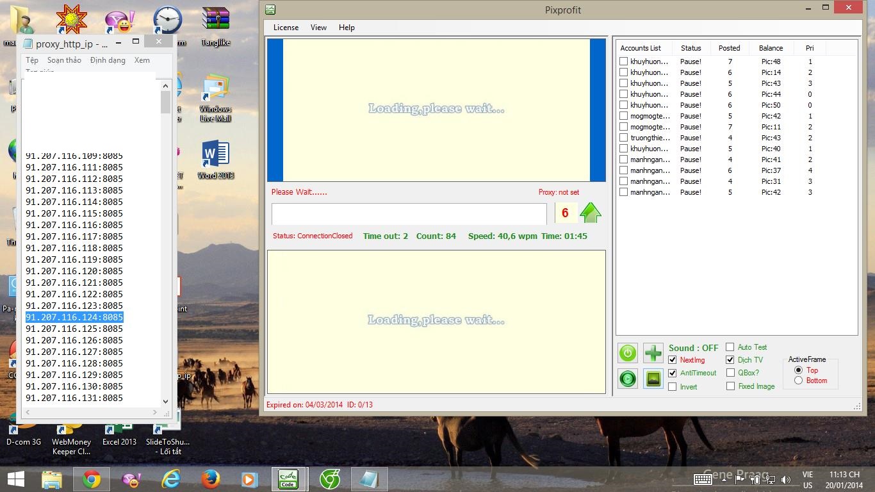
Task: Open Coc Coc browser from the taskbar
Action: point(330,479)
